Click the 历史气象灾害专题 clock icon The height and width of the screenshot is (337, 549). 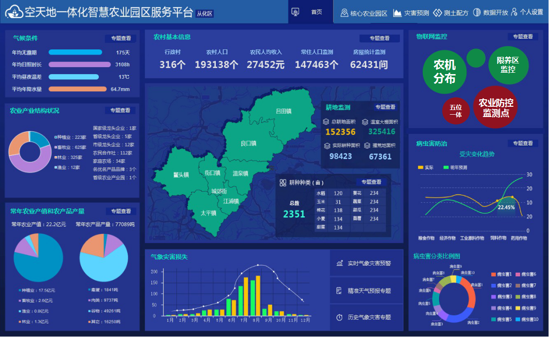(339, 317)
